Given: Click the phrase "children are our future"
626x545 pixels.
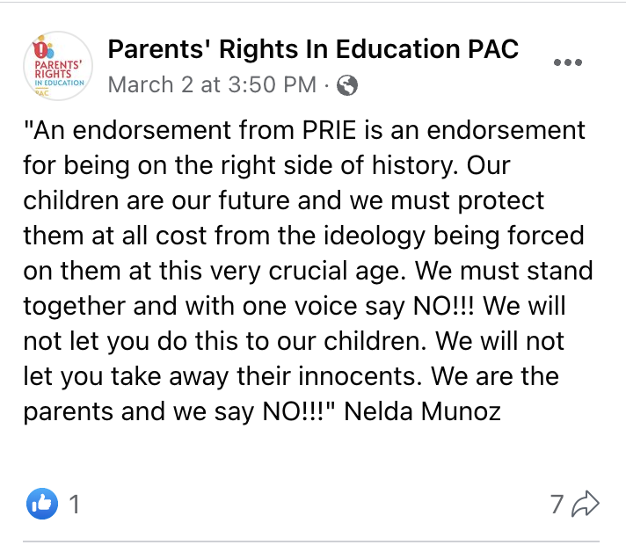Looking at the screenshot, I should (156, 200).
